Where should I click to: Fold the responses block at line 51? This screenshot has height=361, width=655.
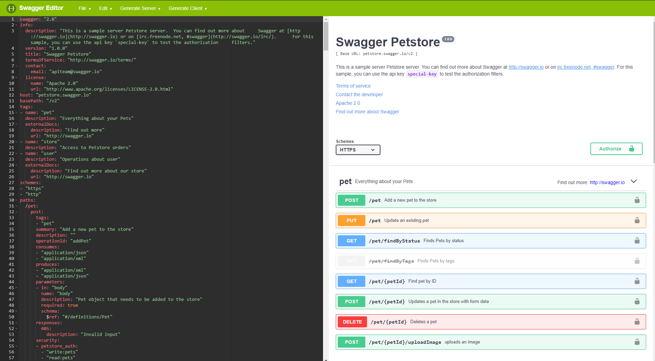click(16, 323)
